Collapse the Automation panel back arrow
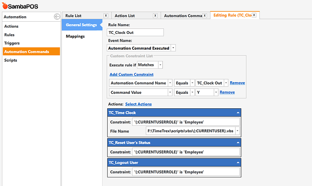 [x=57, y=17]
